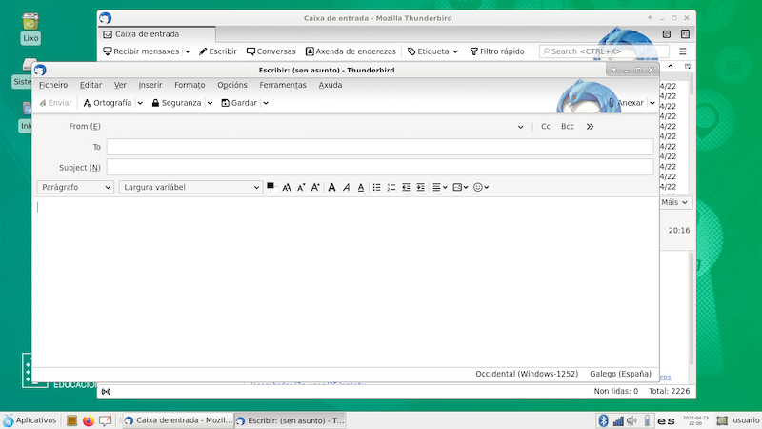
Task: Click the To recipient field
Action: [380, 147]
